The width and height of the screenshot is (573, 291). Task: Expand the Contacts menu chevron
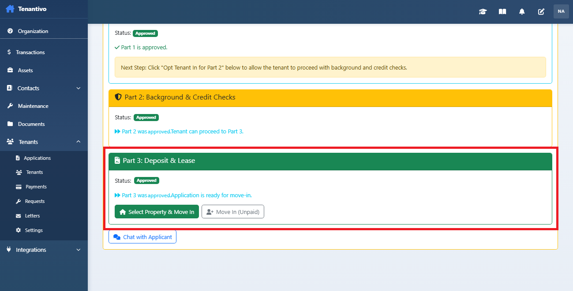click(79, 88)
